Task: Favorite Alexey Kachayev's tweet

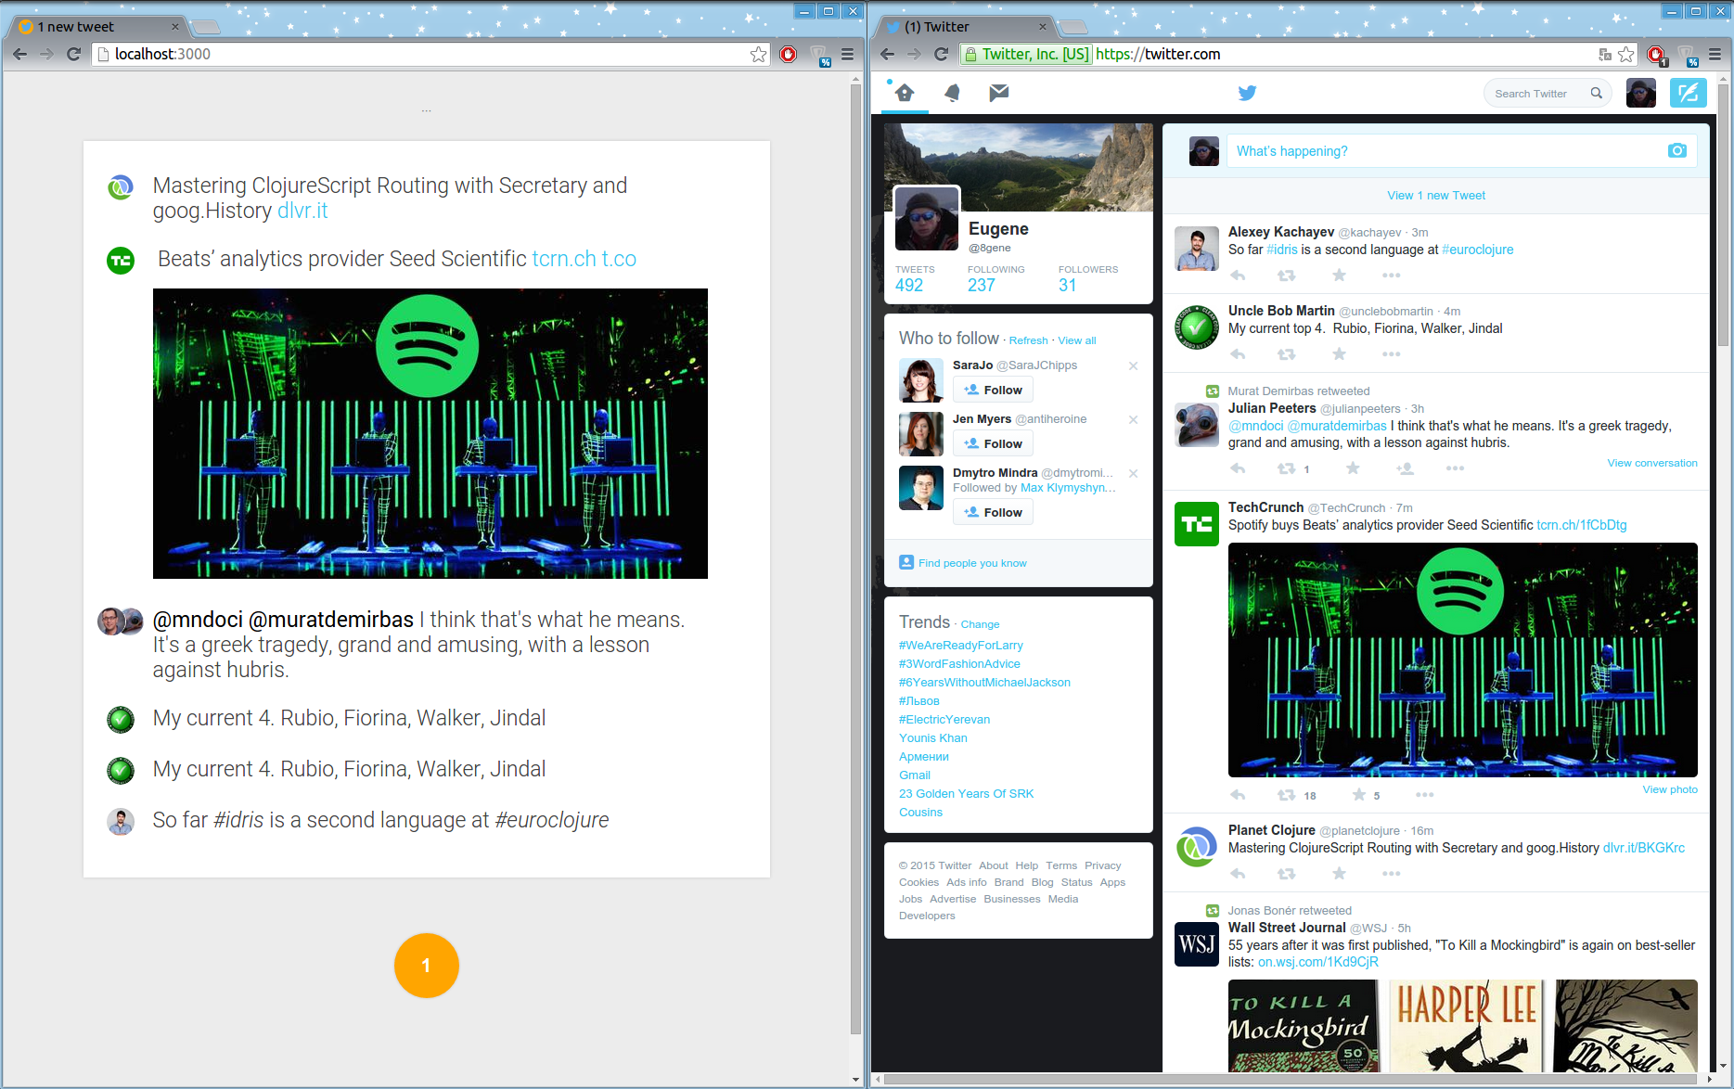Action: pyautogui.click(x=1339, y=275)
